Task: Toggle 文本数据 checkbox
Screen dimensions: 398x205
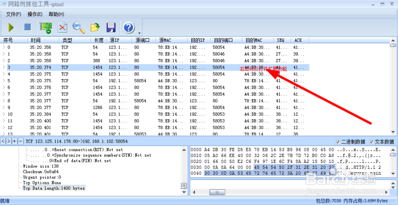Action: (371, 142)
